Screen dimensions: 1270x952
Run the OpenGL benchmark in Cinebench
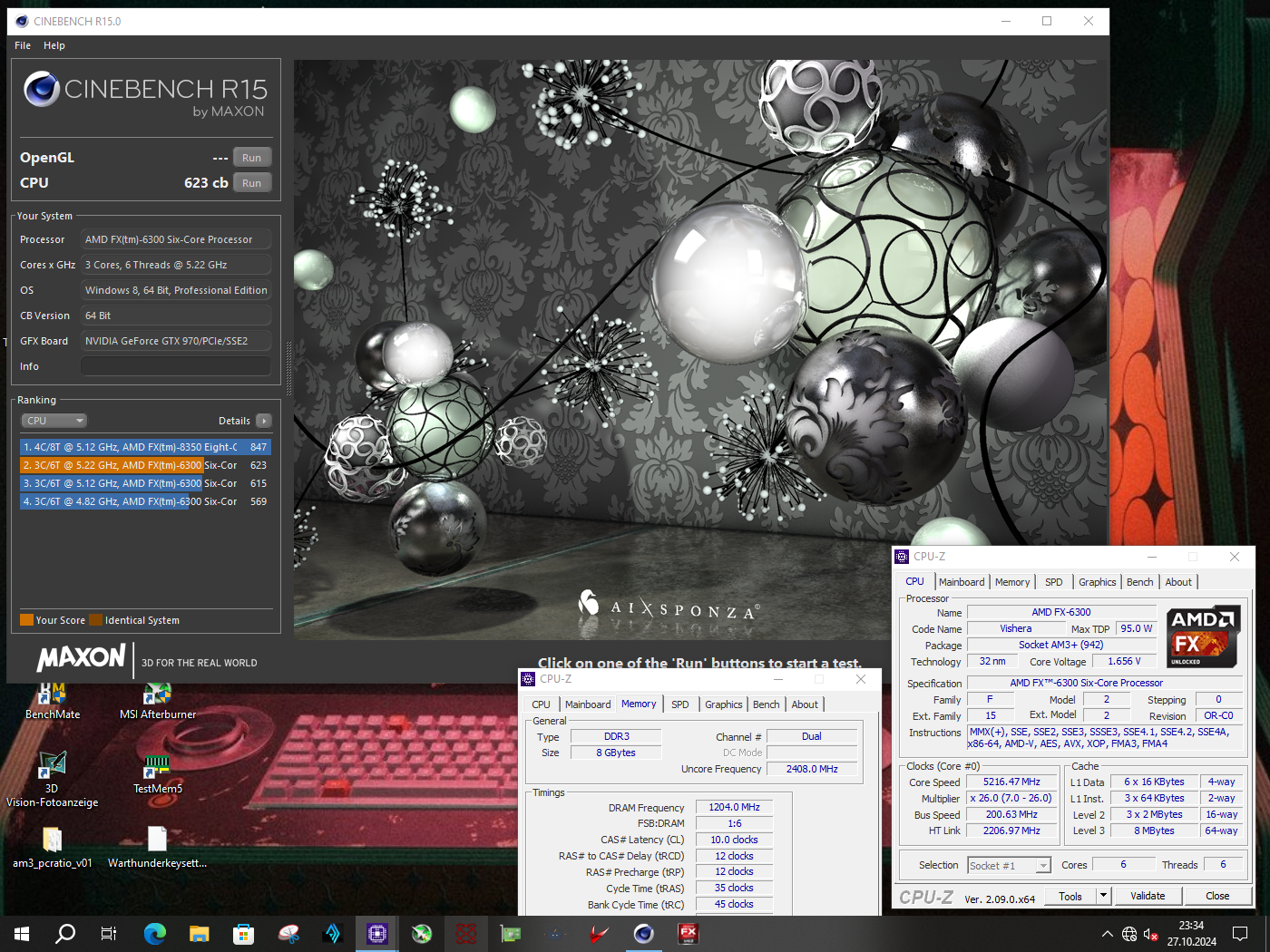pyautogui.click(x=251, y=158)
